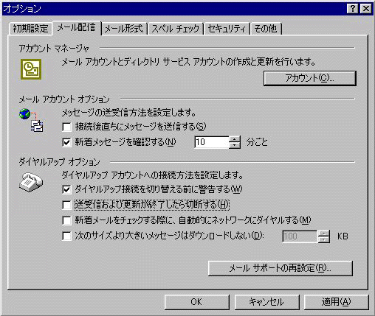
Task: Increase the minutes interval with up arrow
Action: [x=235, y=139]
